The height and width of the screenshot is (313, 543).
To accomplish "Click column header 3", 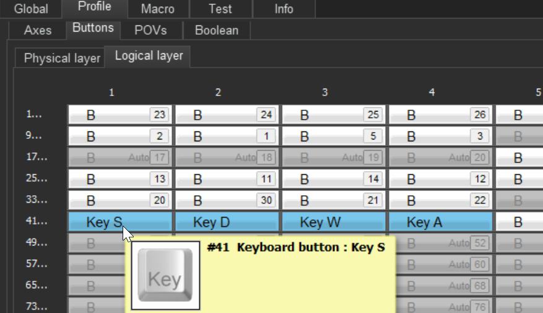I will pyautogui.click(x=325, y=92).
